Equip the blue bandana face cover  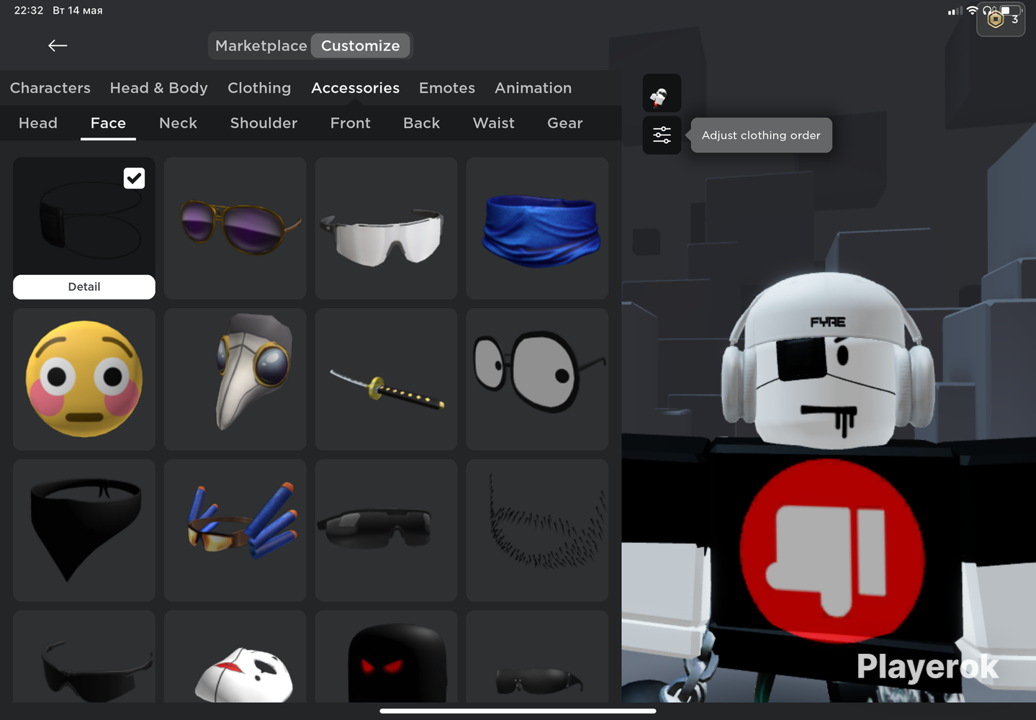click(538, 228)
